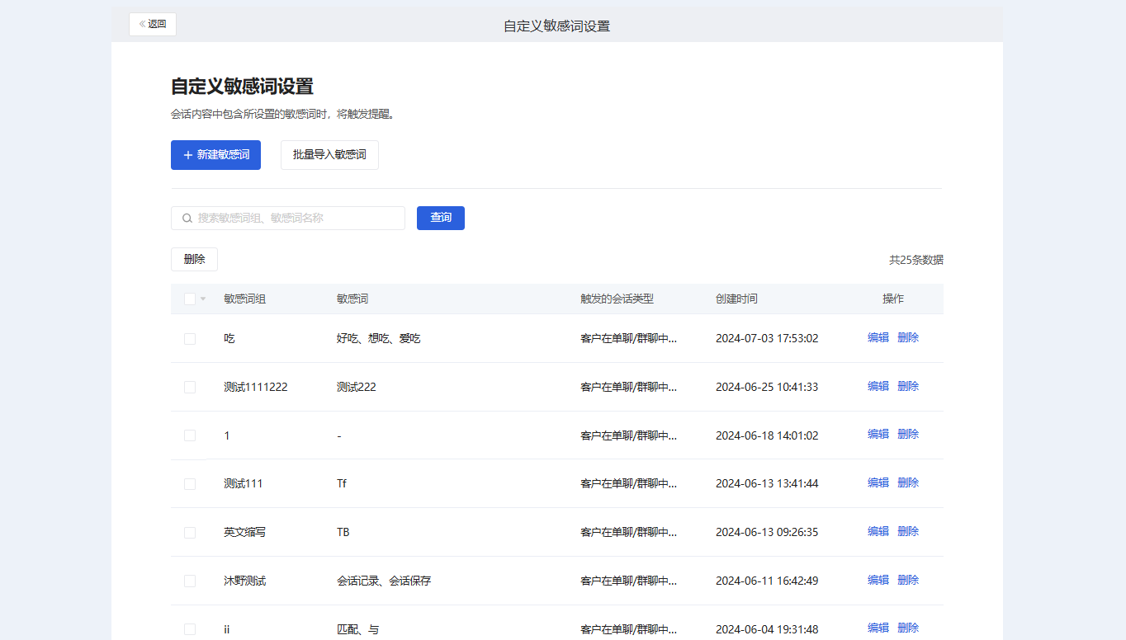Screen dimensions: 1126x640
Task: Click the 返回 back button
Action: tap(153, 24)
